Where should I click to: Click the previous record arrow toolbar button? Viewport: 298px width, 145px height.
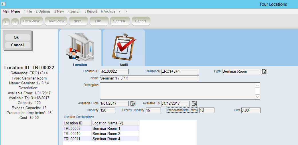point(6,21)
